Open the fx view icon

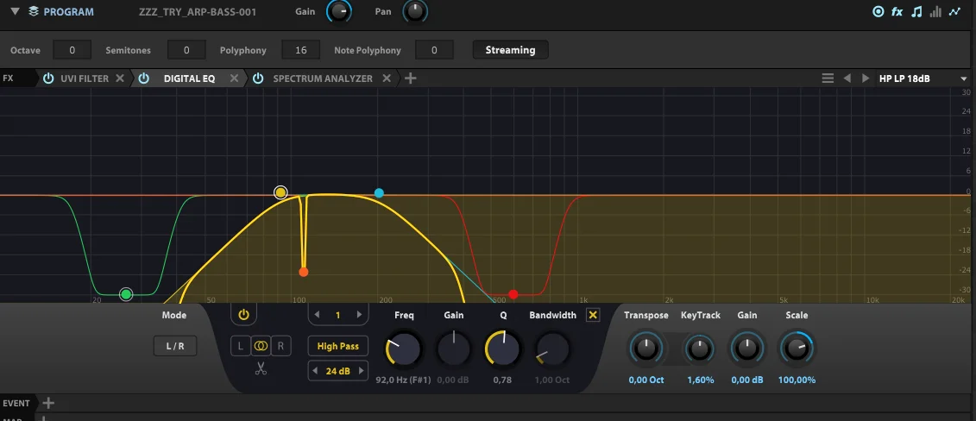click(897, 11)
